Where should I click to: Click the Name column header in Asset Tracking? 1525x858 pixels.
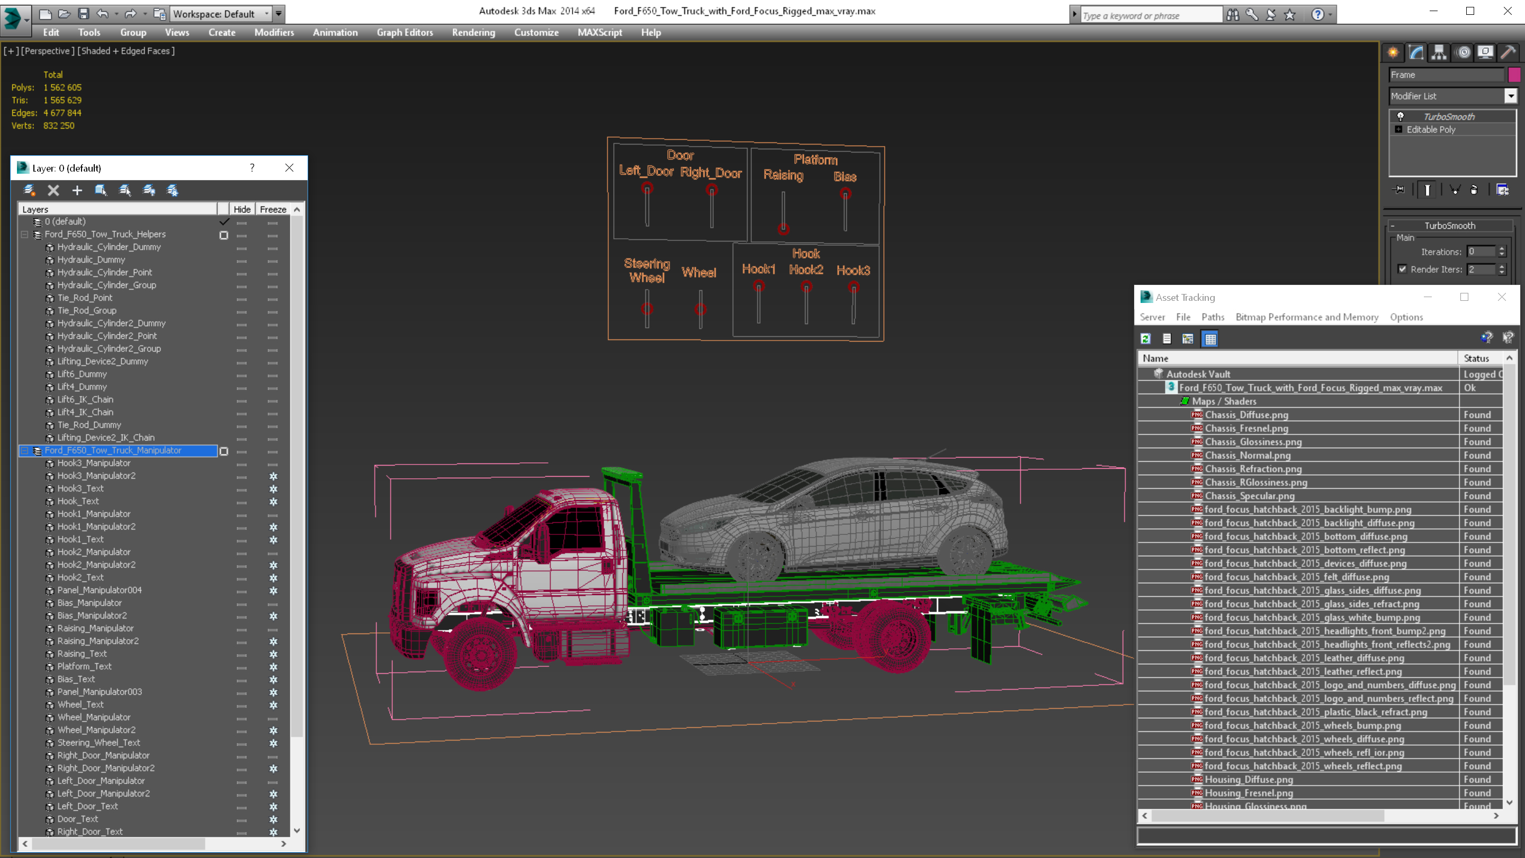(1298, 358)
